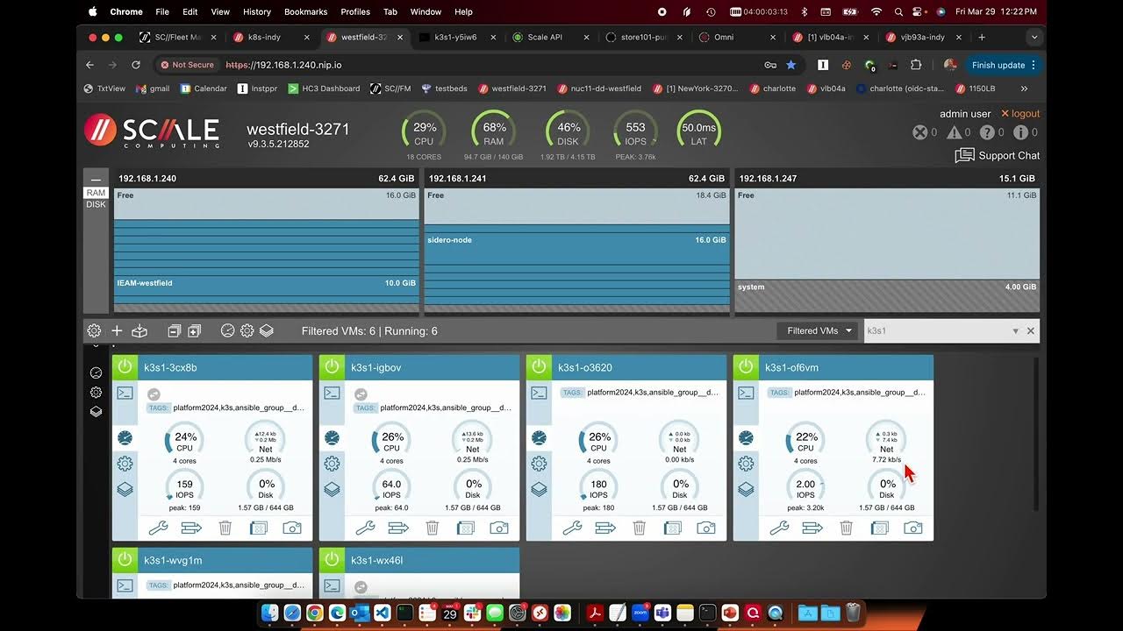Open the Chrome three-dot menu on Finish update
The image size is (1123, 631).
pos(1034,65)
